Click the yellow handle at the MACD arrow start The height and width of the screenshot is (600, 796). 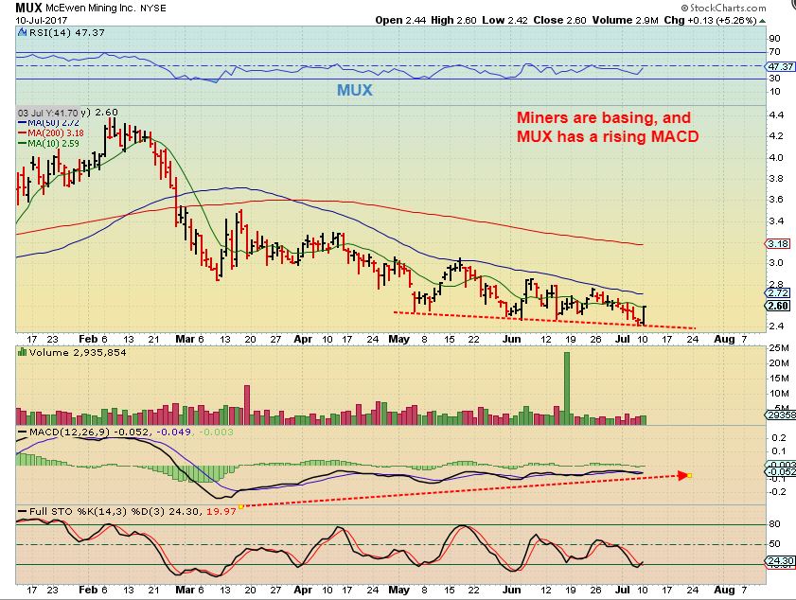[x=240, y=506]
